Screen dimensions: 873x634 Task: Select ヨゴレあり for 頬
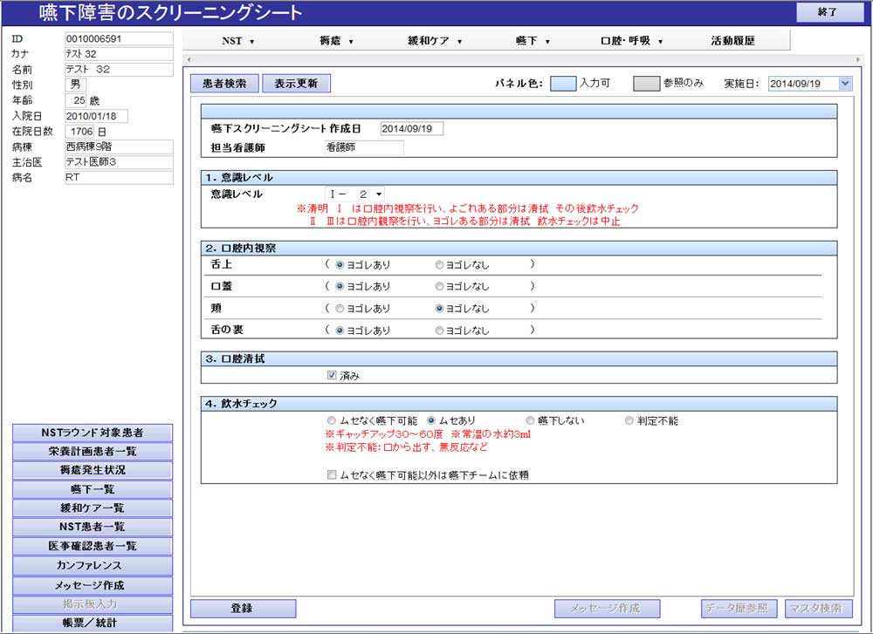click(340, 308)
